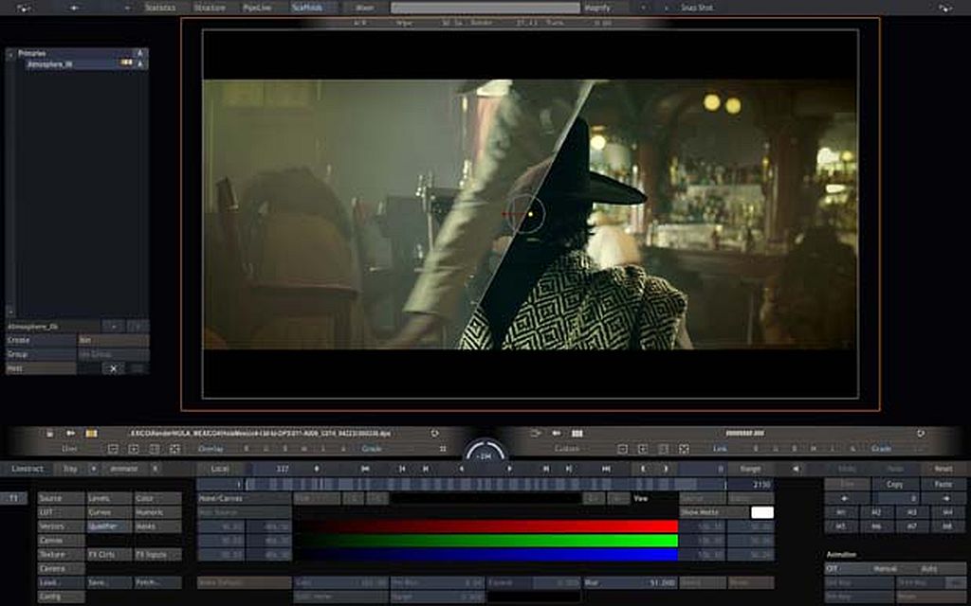Open the None/Canvas dropdown
Image resolution: width=971 pixels, height=606 pixels.
click(x=243, y=498)
